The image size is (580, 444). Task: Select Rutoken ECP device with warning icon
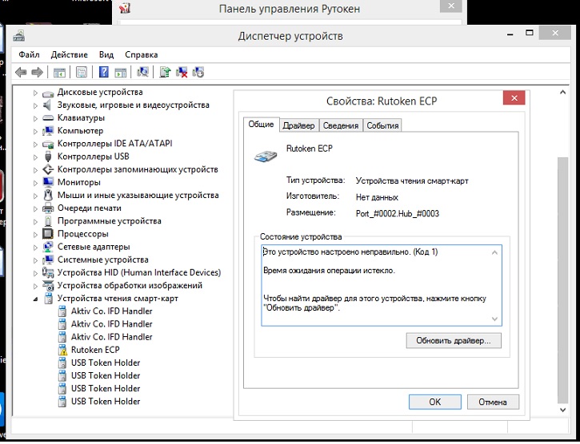[x=94, y=350]
